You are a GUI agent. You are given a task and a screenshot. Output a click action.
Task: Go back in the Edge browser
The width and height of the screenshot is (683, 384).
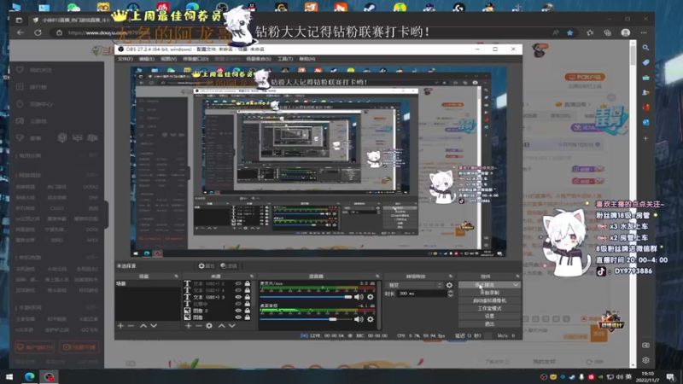coord(20,32)
